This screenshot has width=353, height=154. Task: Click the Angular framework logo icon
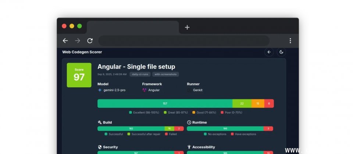coord(144,90)
